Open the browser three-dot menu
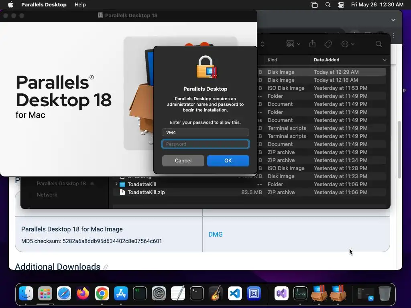The height and width of the screenshot is (308, 411). pyautogui.click(x=393, y=35)
